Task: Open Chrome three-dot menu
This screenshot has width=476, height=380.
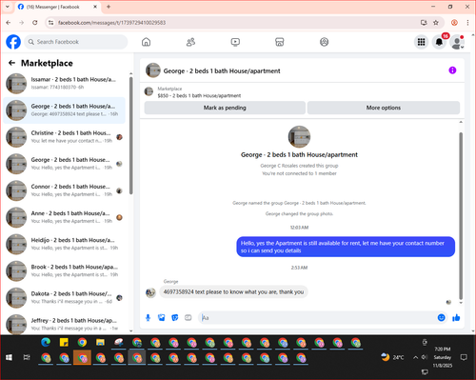Action: click(467, 23)
